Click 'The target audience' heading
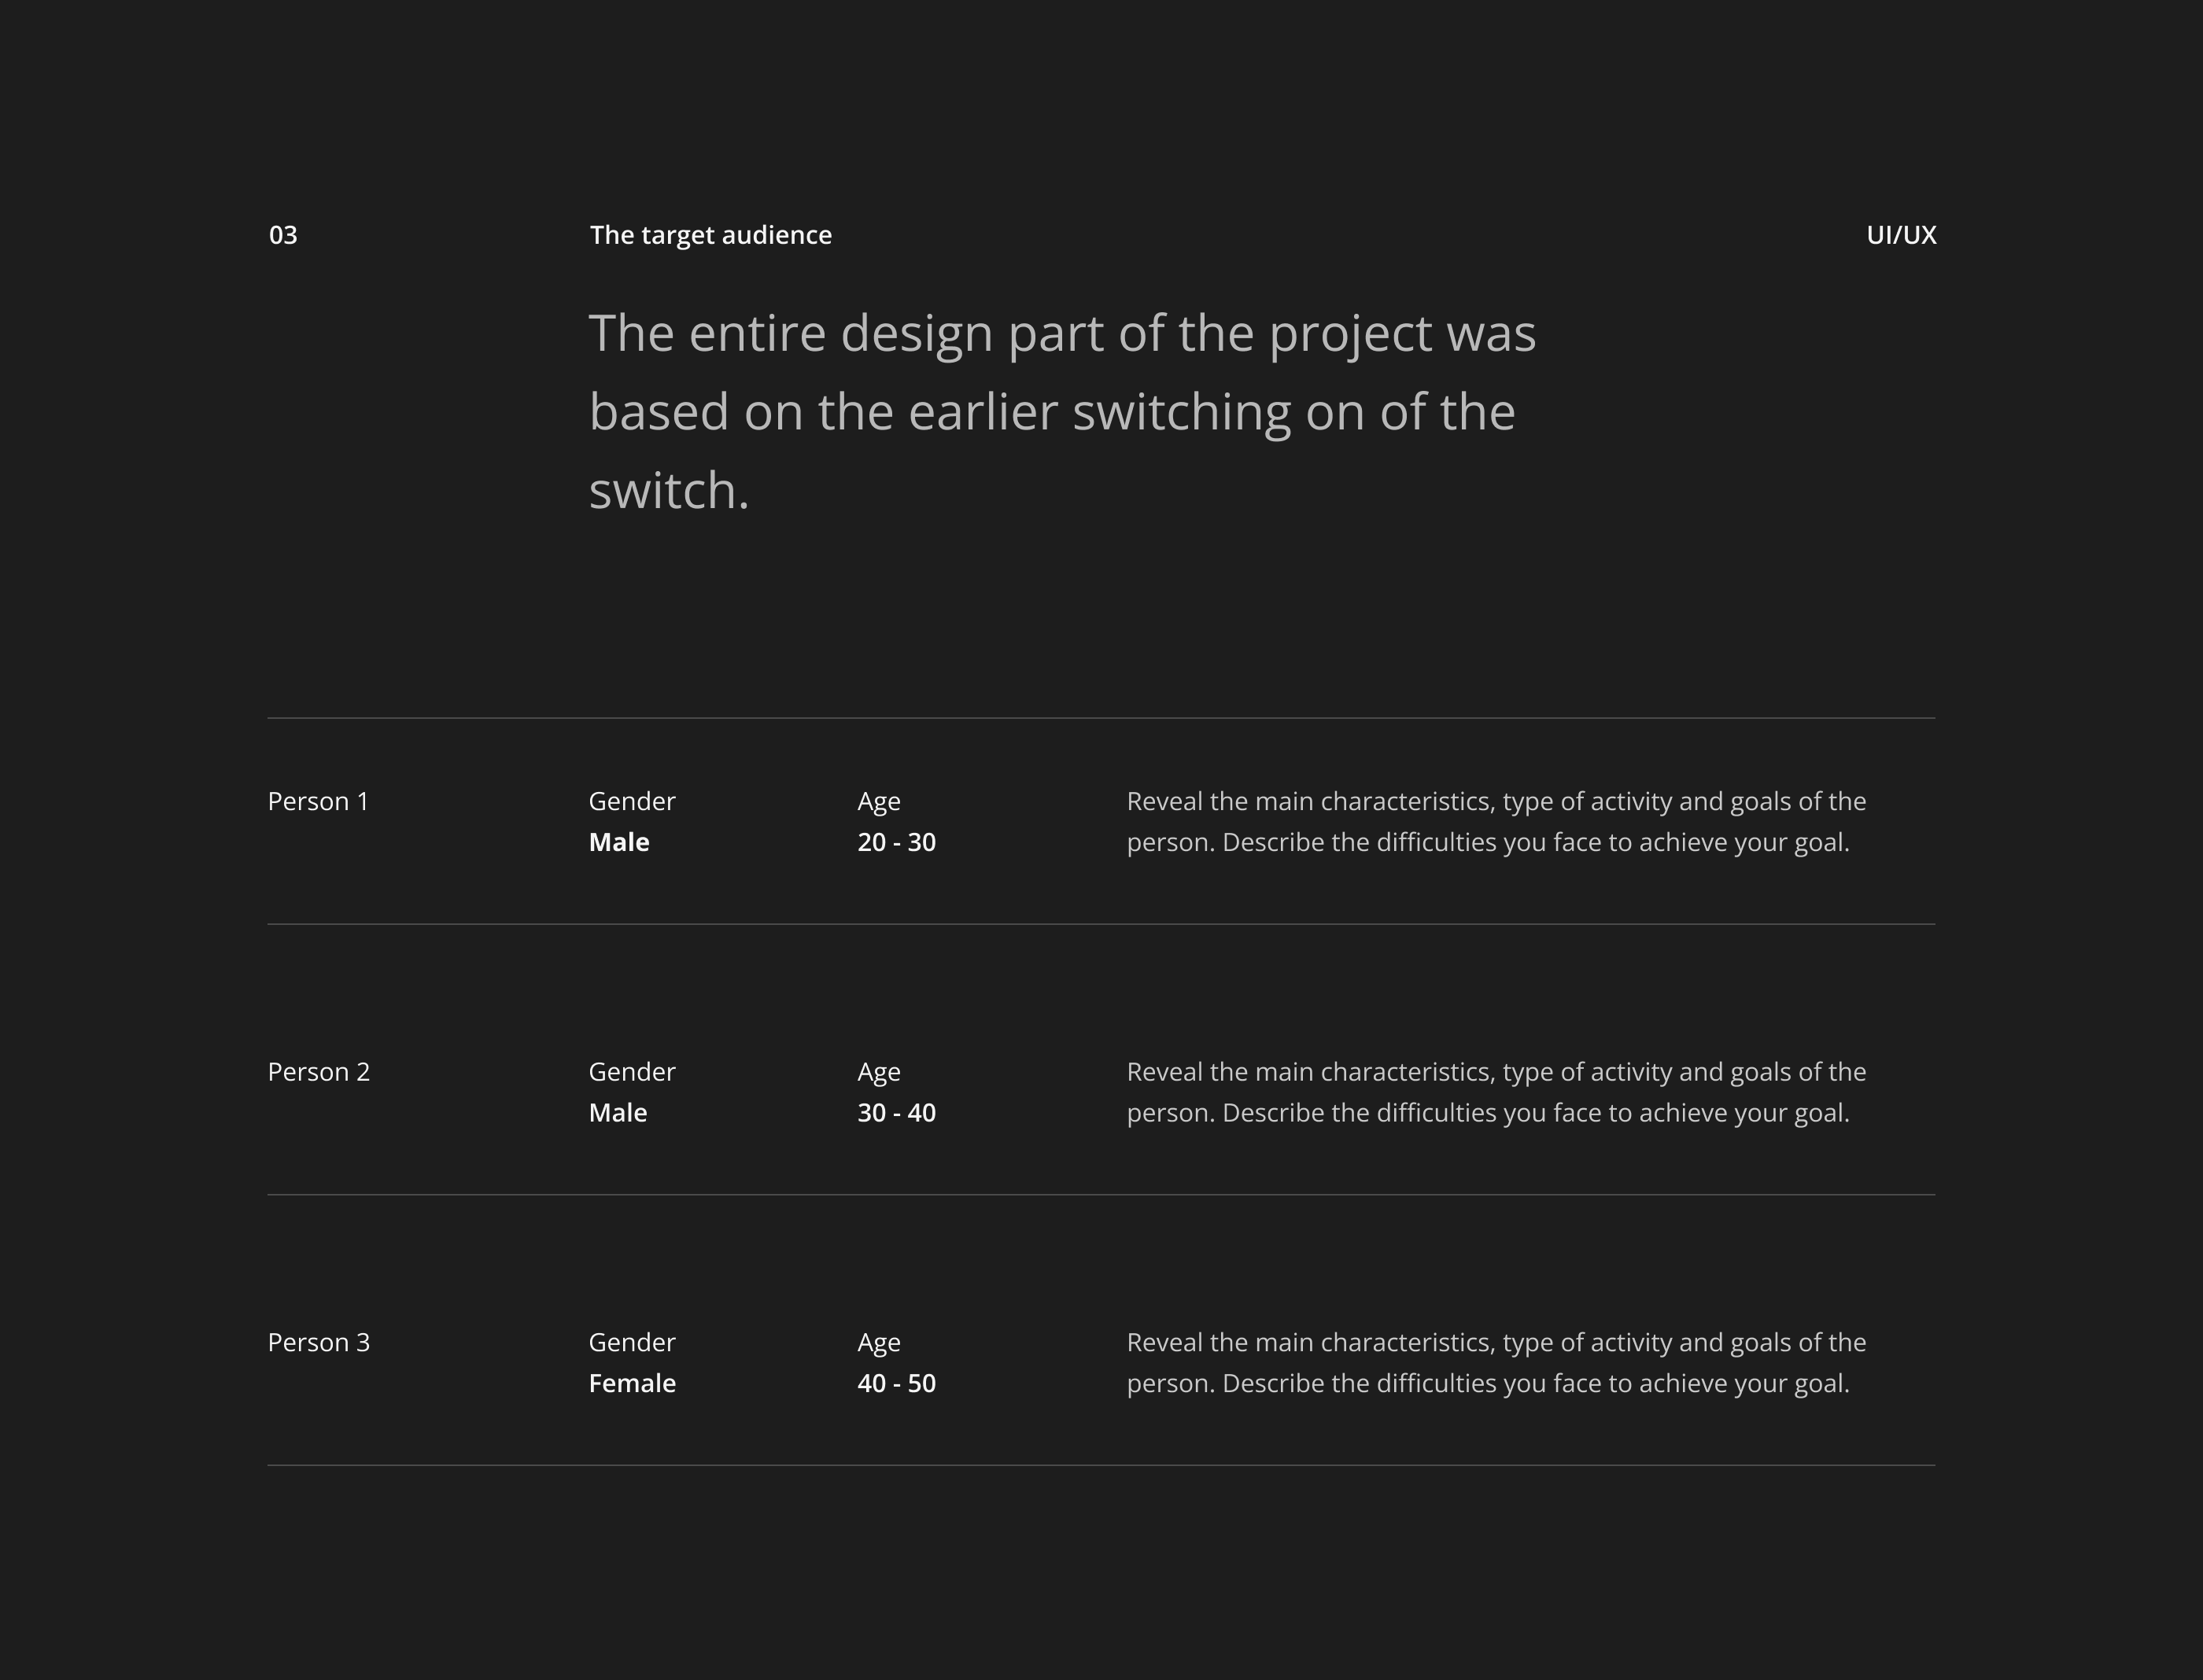 710,235
